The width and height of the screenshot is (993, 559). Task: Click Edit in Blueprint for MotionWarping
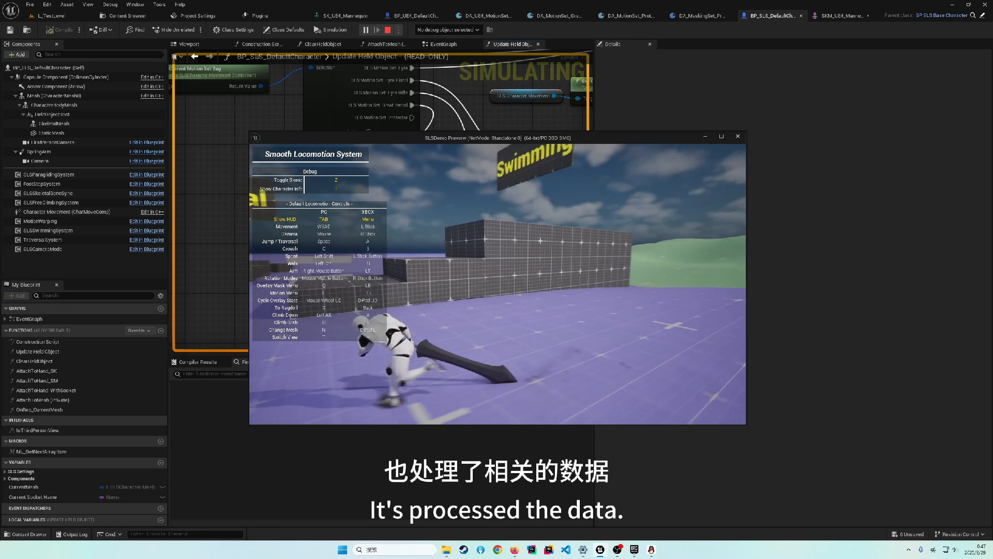(146, 222)
